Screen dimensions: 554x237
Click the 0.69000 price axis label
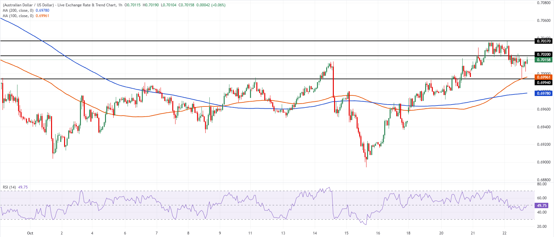[544, 162]
